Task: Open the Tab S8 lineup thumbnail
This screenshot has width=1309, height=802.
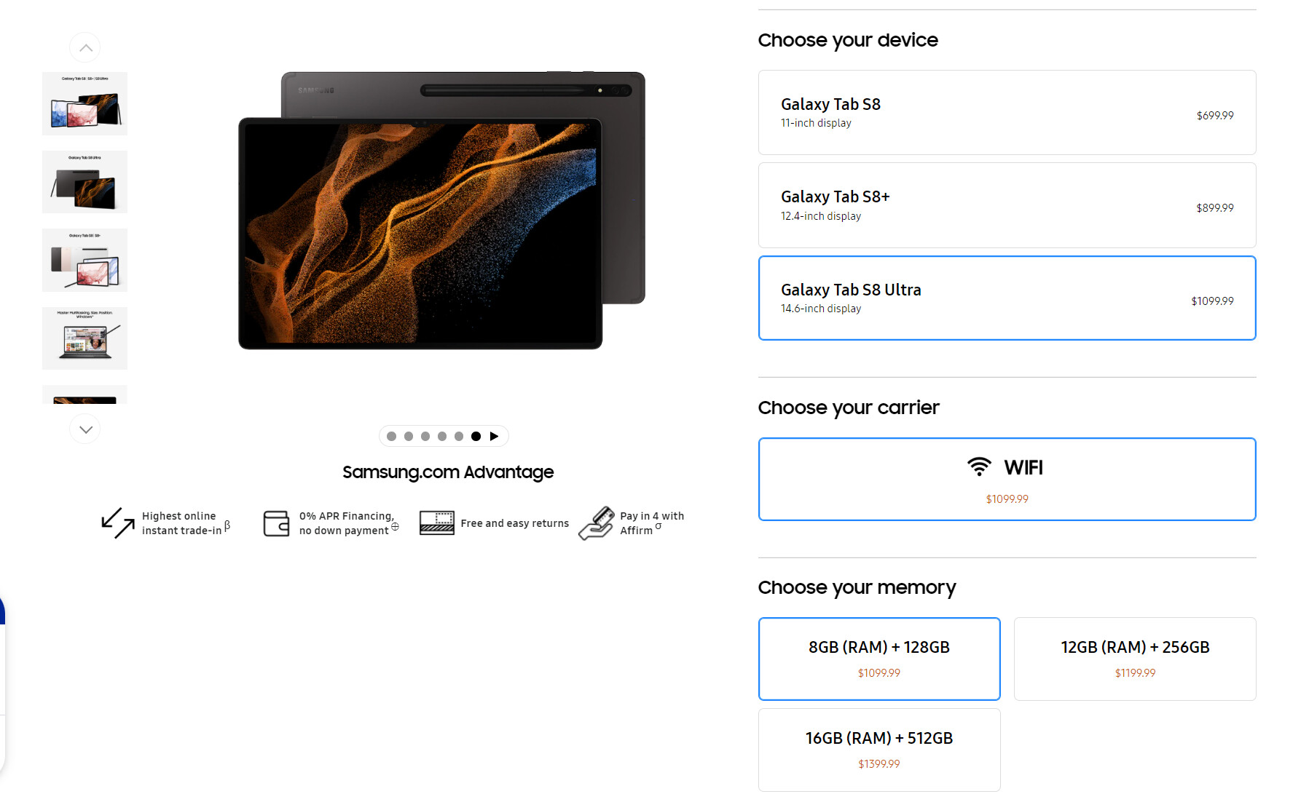Action: point(84,103)
